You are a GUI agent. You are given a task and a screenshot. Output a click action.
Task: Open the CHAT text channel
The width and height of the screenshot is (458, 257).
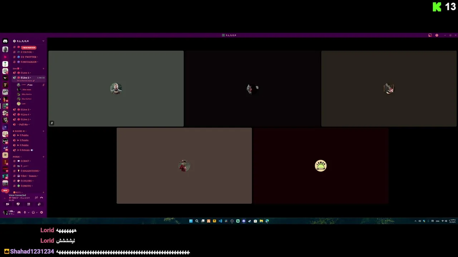tap(29, 161)
